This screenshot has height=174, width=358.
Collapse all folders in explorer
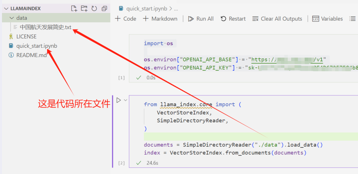click(104, 9)
